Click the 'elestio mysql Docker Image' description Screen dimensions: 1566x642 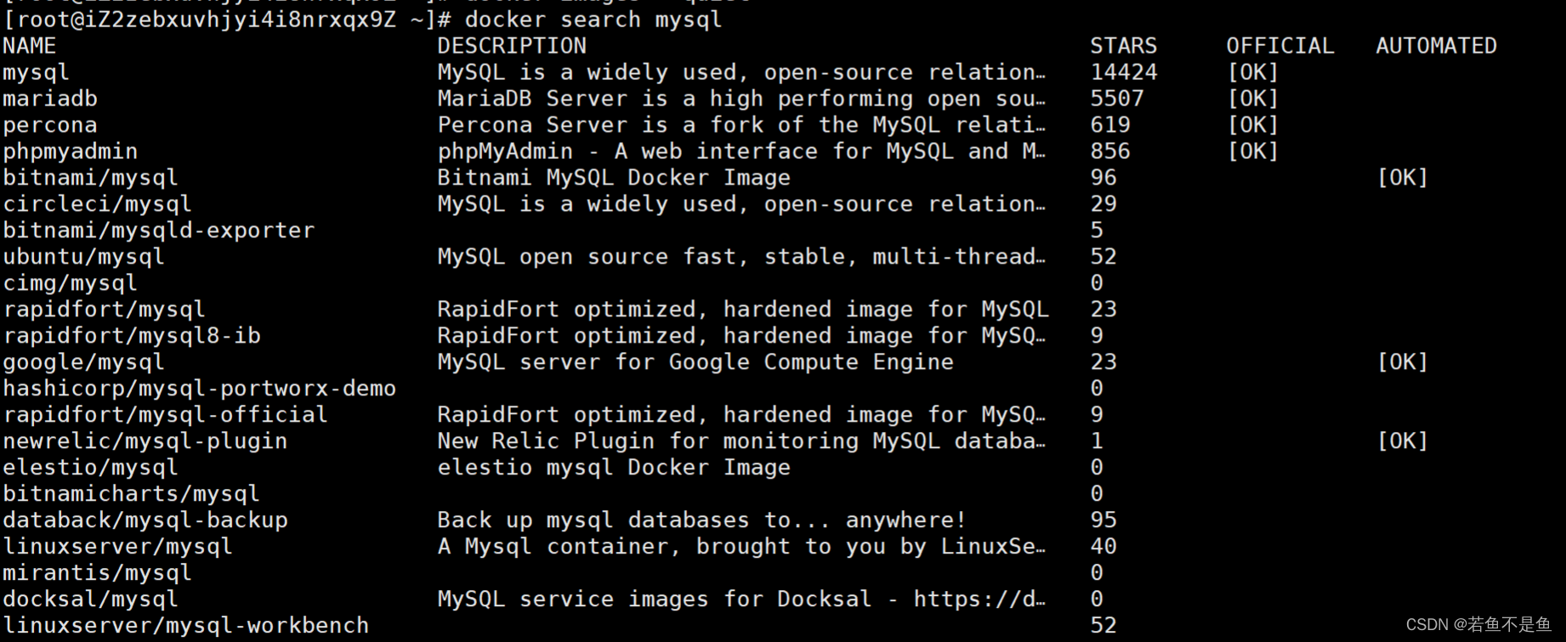[x=614, y=468]
